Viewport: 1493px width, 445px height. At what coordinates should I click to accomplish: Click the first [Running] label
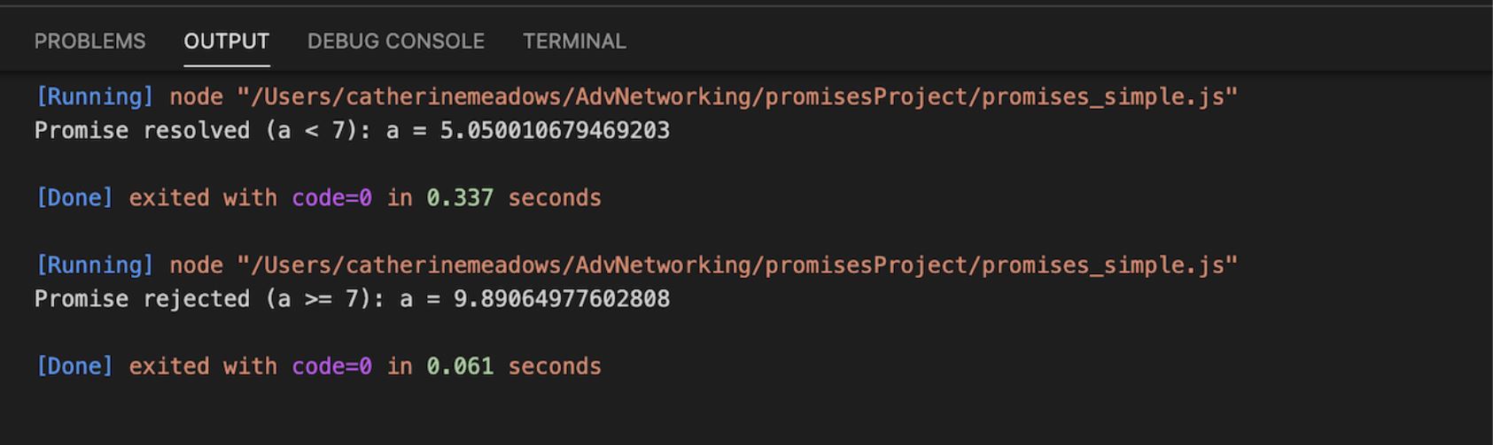coord(94,96)
